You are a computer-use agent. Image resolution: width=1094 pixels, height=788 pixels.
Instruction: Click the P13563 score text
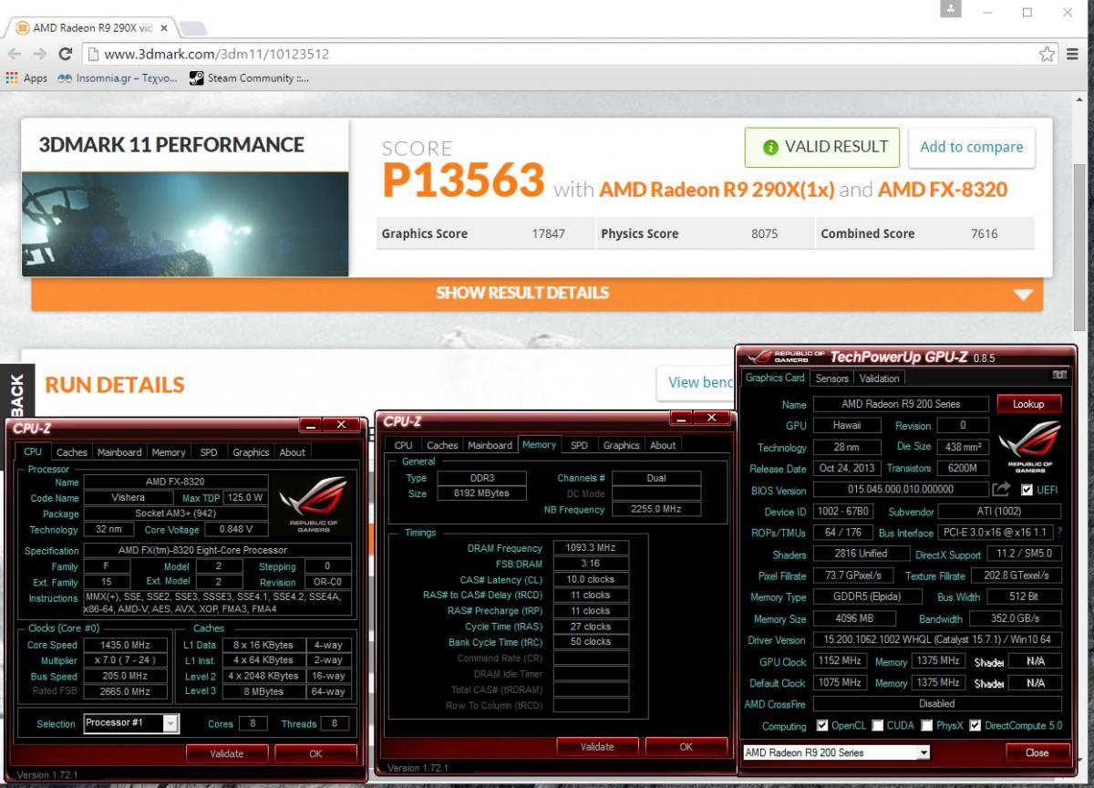(x=462, y=181)
